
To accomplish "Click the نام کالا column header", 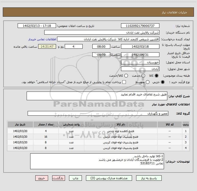I will coord(121,124).
